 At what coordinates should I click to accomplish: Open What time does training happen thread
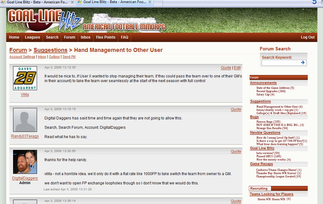pyautogui.click(x=279, y=144)
